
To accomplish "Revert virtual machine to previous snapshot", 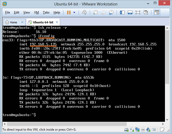I will (x=103, y=12).
